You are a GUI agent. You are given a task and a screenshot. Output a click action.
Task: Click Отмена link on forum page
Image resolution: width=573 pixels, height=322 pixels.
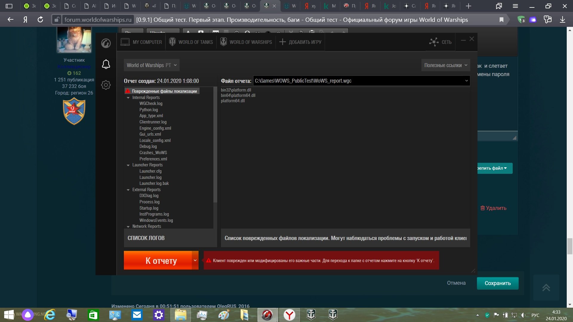pos(456,283)
